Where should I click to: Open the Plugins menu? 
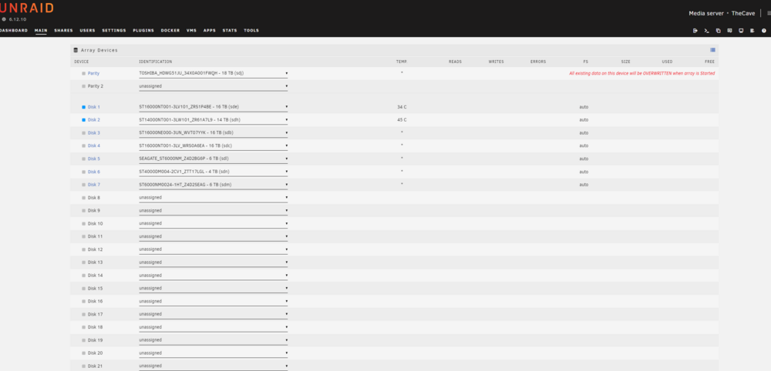(x=143, y=31)
